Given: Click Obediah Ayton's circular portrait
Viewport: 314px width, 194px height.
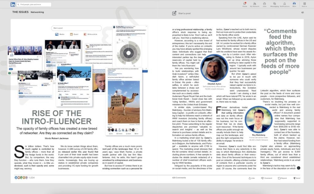Looking at the screenshot, I should point(214,68).
